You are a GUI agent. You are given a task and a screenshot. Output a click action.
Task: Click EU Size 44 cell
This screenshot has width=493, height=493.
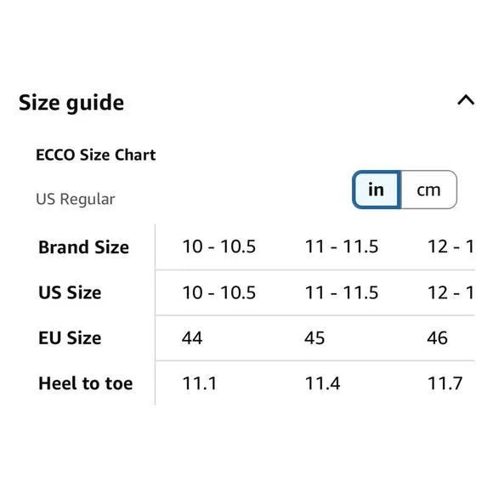tap(192, 338)
